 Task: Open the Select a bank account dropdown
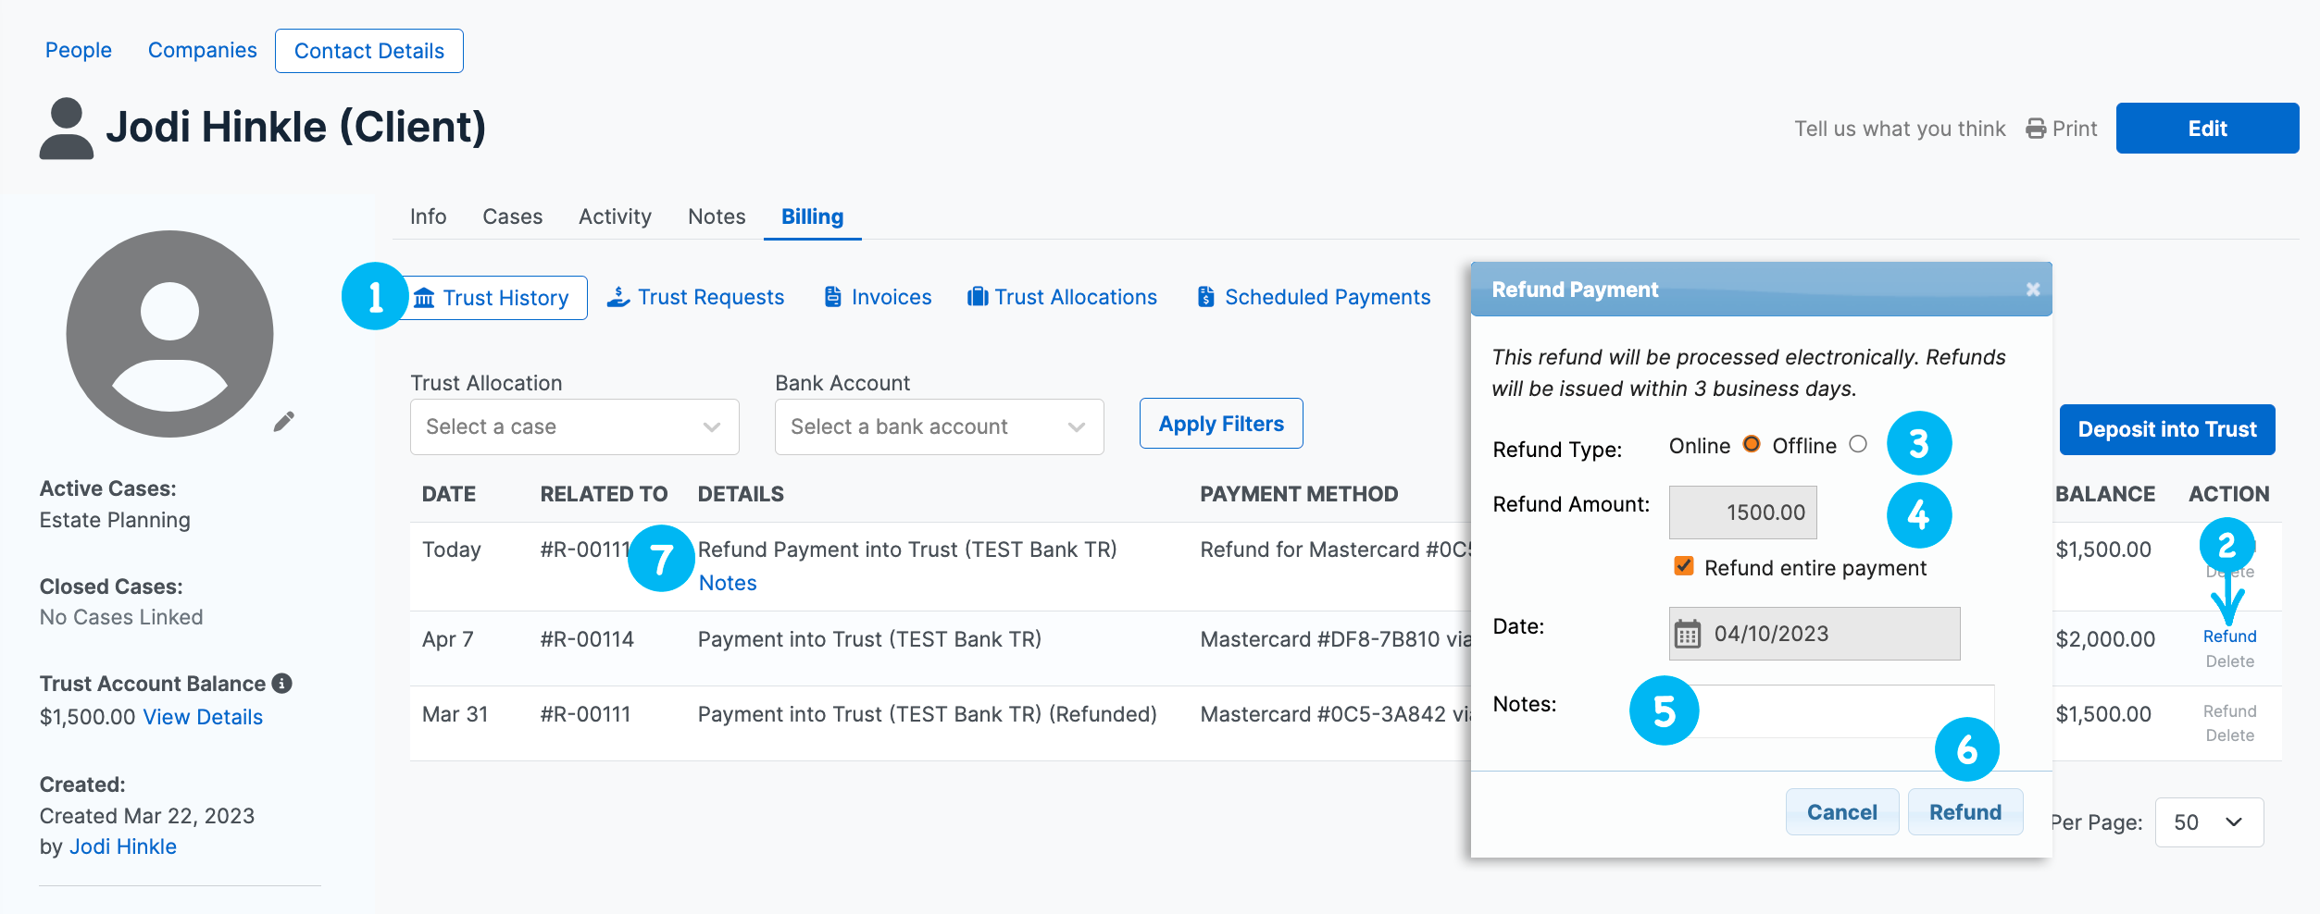pyautogui.click(x=938, y=426)
